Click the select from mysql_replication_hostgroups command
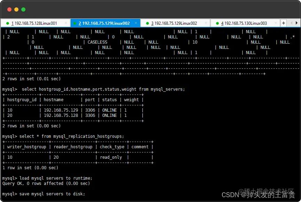Image resolution: width=301 pixels, height=202 pixels. [72, 136]
